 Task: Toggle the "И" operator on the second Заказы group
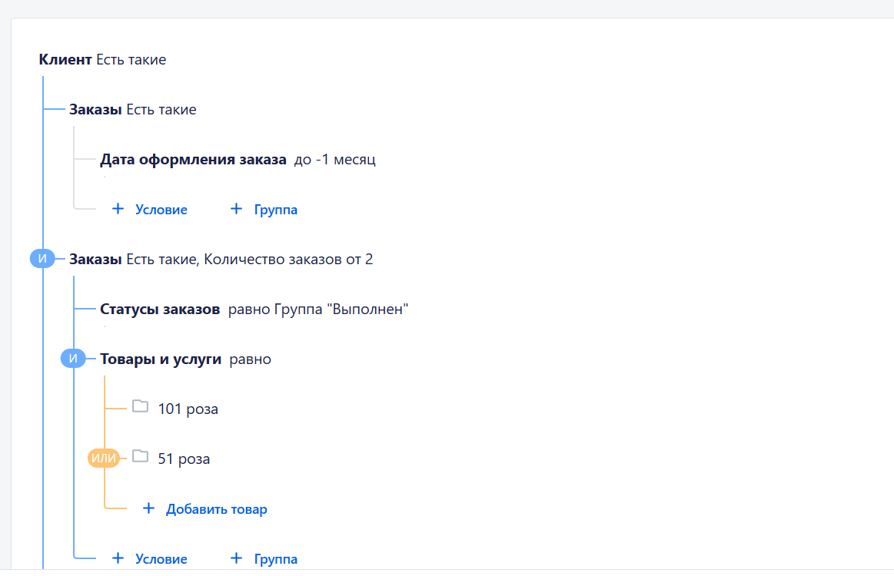pos(43,258)
